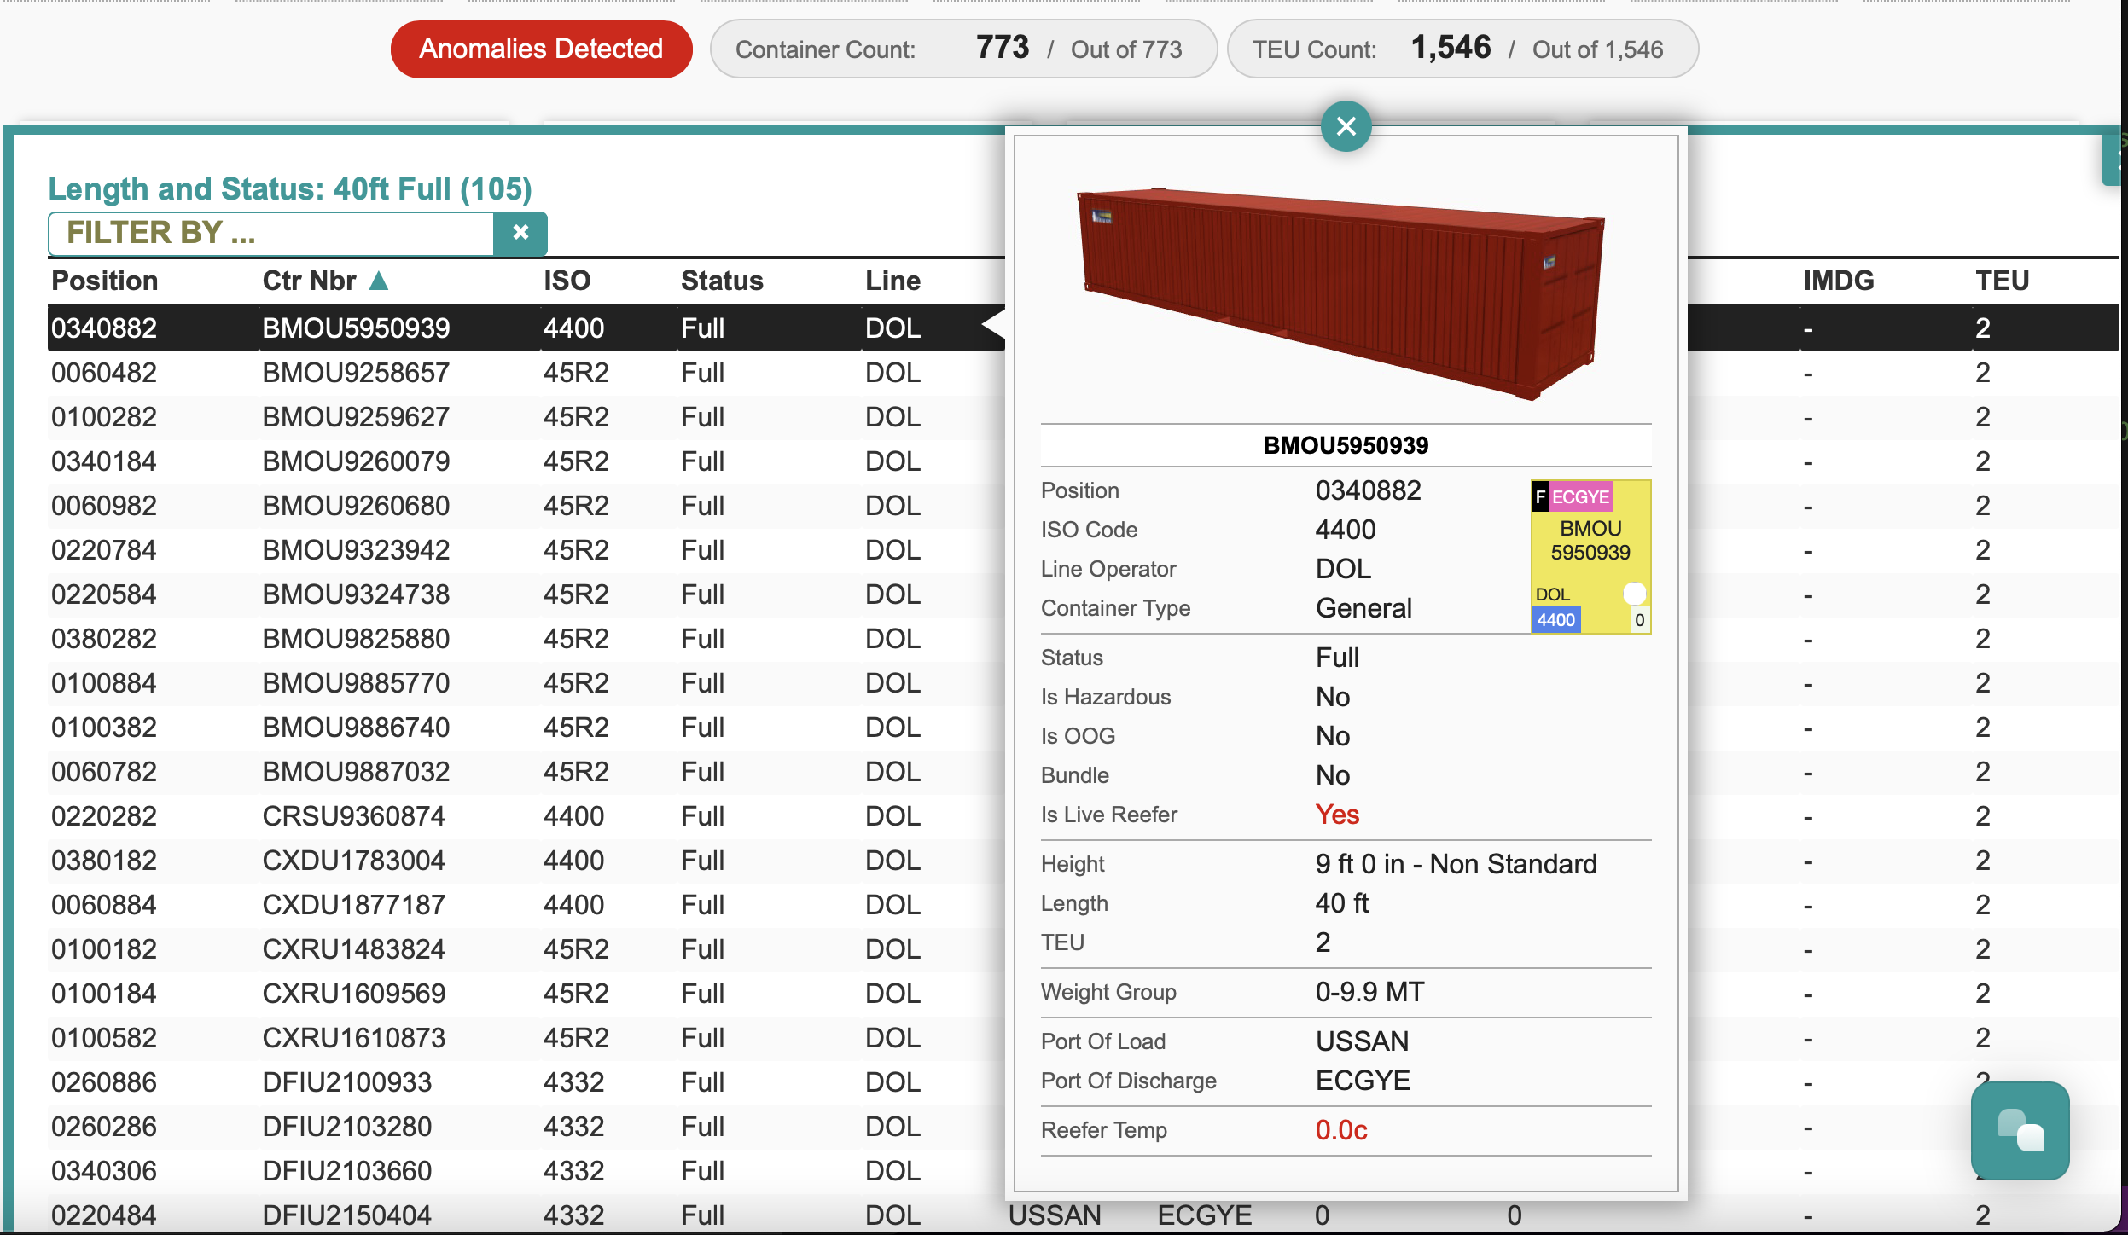Click the blue 4400 ISO badge
The image size is (2128, 1235).
click(x=1555, y=620)
